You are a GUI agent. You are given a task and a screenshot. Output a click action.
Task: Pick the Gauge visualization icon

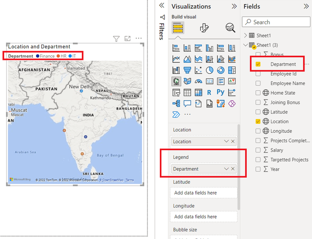pos(199,81)
